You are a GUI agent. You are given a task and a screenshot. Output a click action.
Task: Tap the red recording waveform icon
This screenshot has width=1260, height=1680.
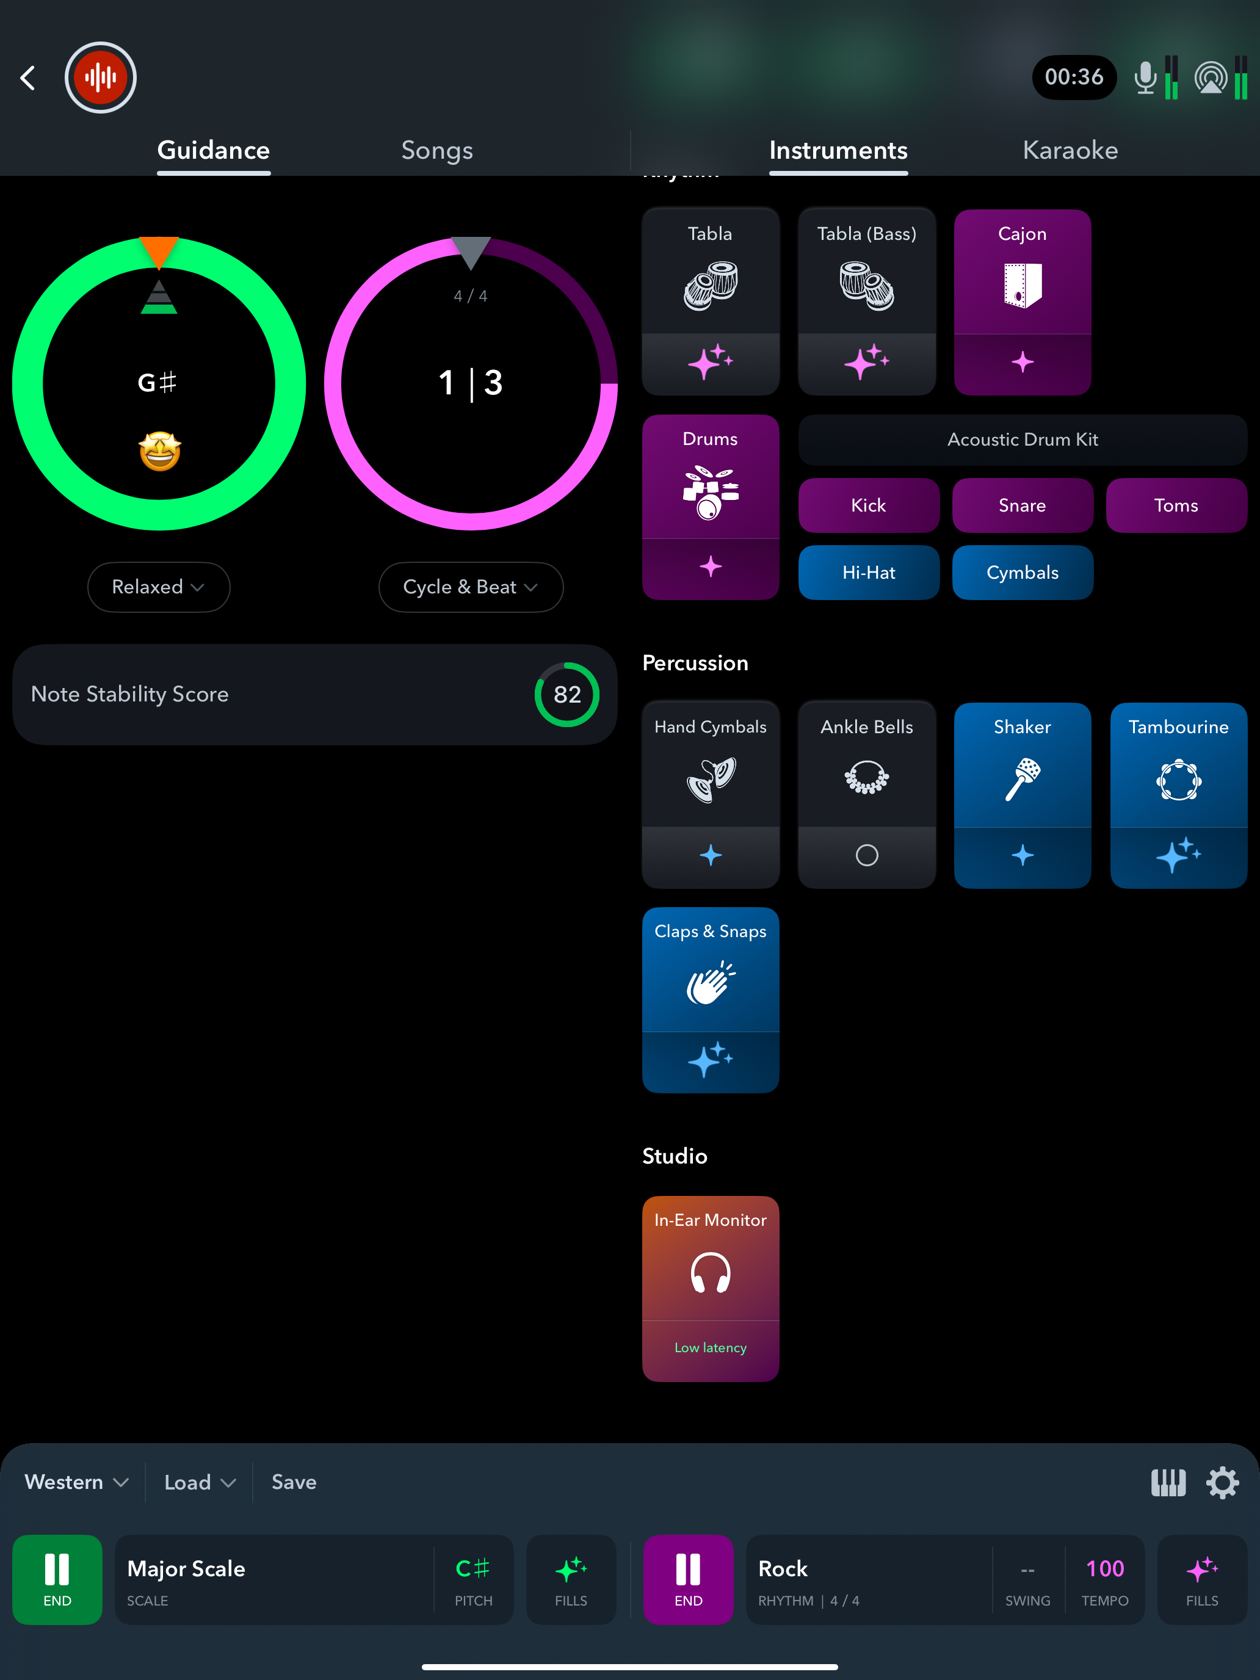(100, 78)
